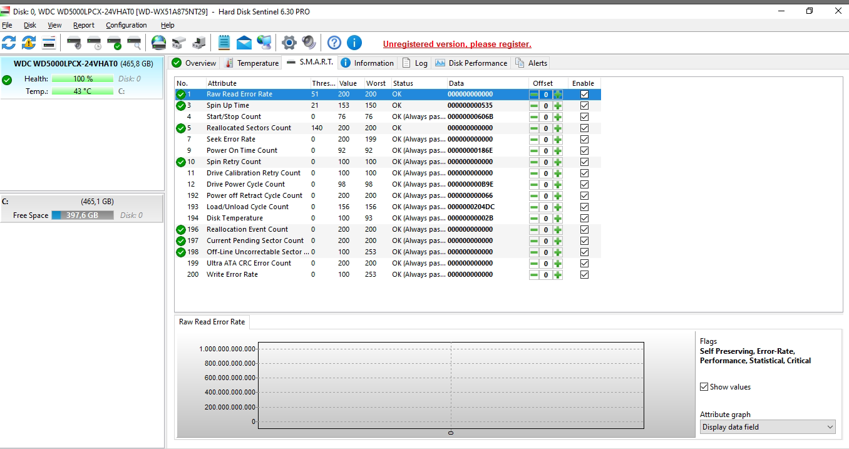Click the refresh icon with yellow warning sign
The height and width of the screenshot is (449, 849).
[29, 43]
